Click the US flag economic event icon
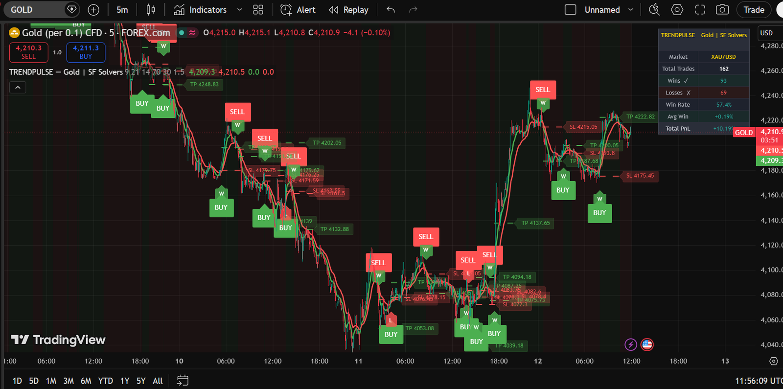 pyautogui.click(x=647, y=344)
